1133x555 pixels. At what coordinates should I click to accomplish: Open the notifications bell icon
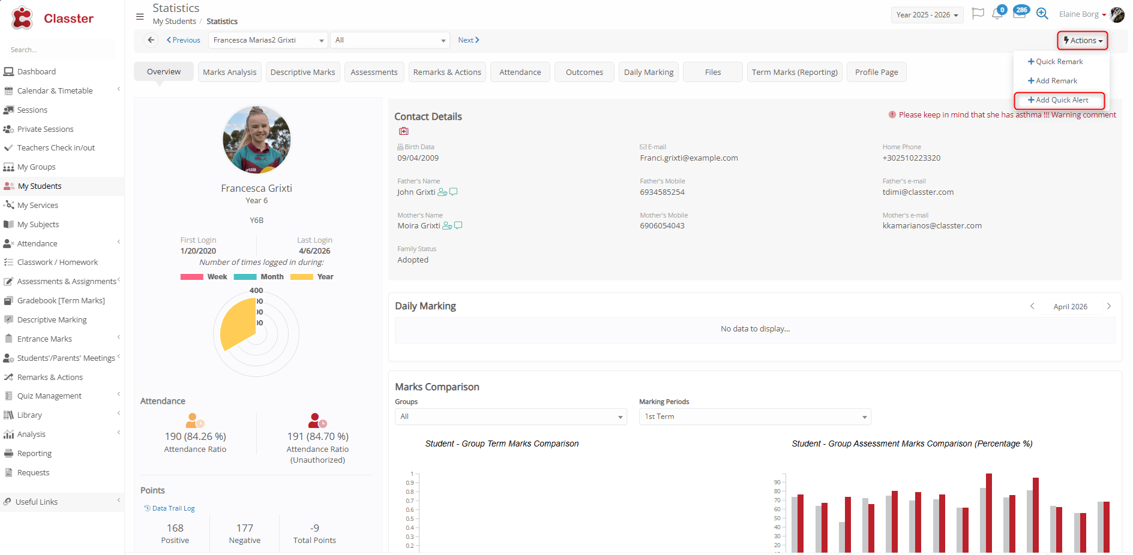coord(997,14)
